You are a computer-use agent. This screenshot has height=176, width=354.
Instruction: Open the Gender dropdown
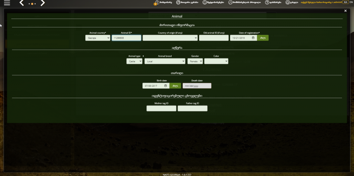[x=195, y=61]
